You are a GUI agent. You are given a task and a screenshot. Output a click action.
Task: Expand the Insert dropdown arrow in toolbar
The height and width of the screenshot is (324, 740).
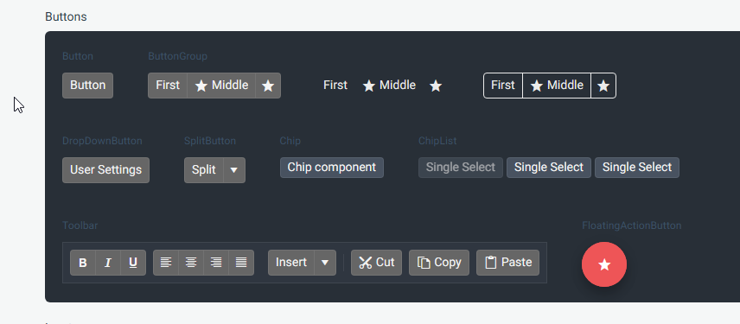(x=325, y=263)
